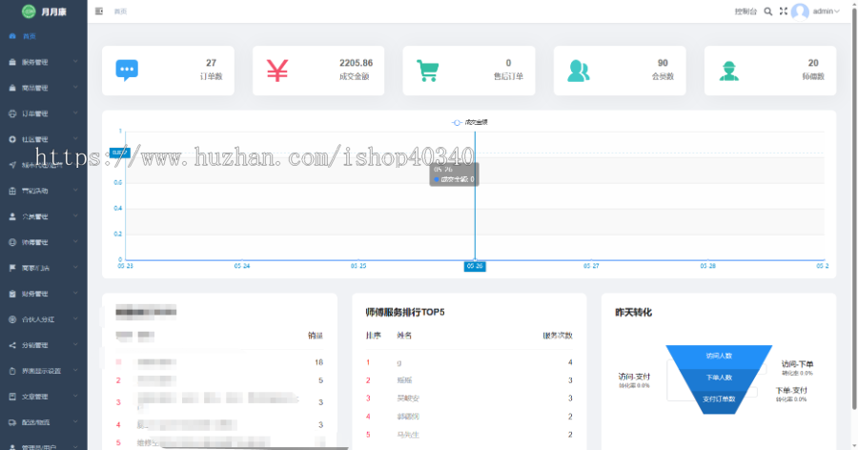Select the 05-27 x-axis date label

coord(591,265)
